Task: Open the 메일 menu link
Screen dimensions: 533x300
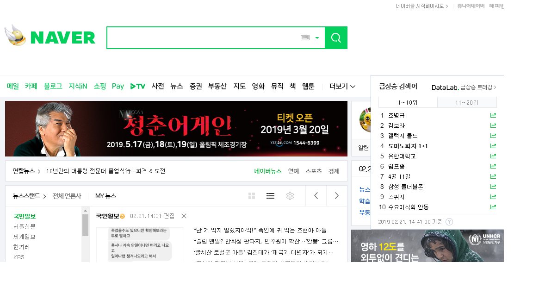Action: (x=12, y=86)
